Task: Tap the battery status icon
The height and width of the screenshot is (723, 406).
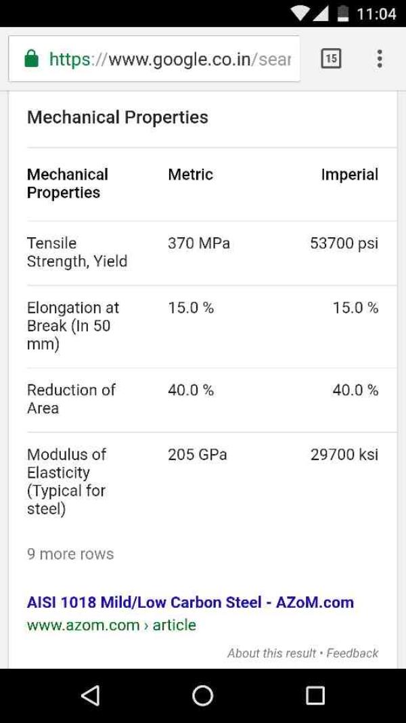Action: tap(343, 14)
